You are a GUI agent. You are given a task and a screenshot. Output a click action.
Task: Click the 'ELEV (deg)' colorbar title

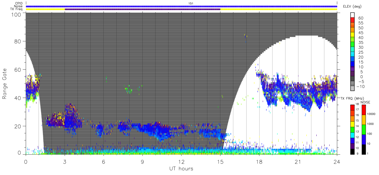(x=352, y=6)
